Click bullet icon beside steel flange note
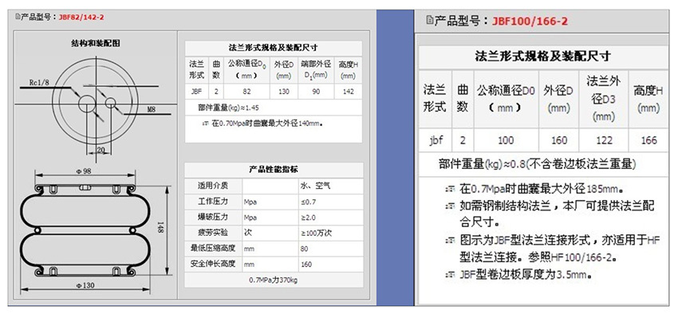The image size is (678, 314). point(451,206)
